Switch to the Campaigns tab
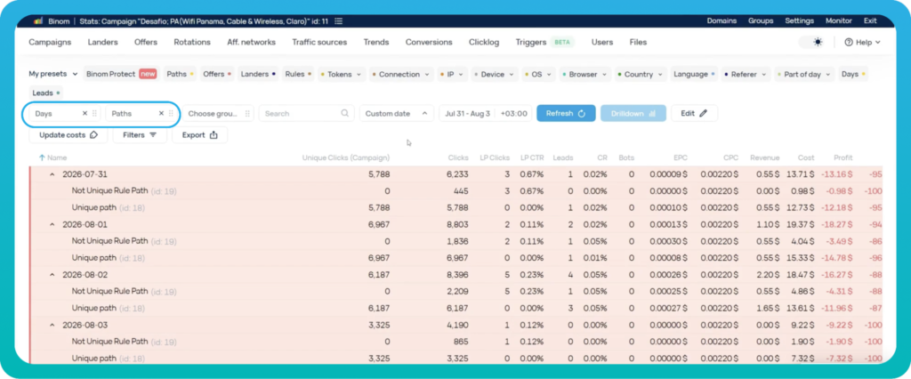 (50, 42)
